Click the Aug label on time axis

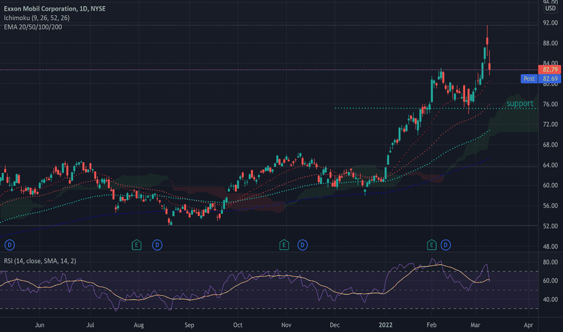pos(138,325)
